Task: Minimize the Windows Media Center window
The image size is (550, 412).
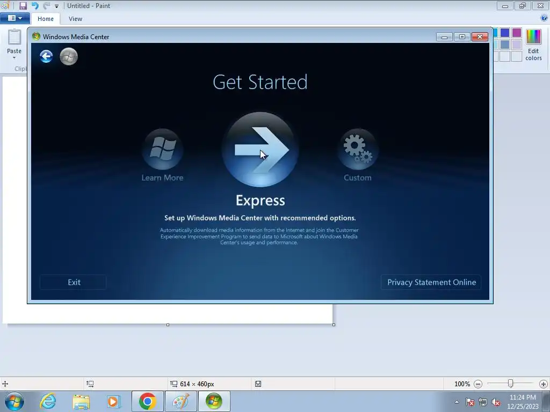Action: pos(444,37)
